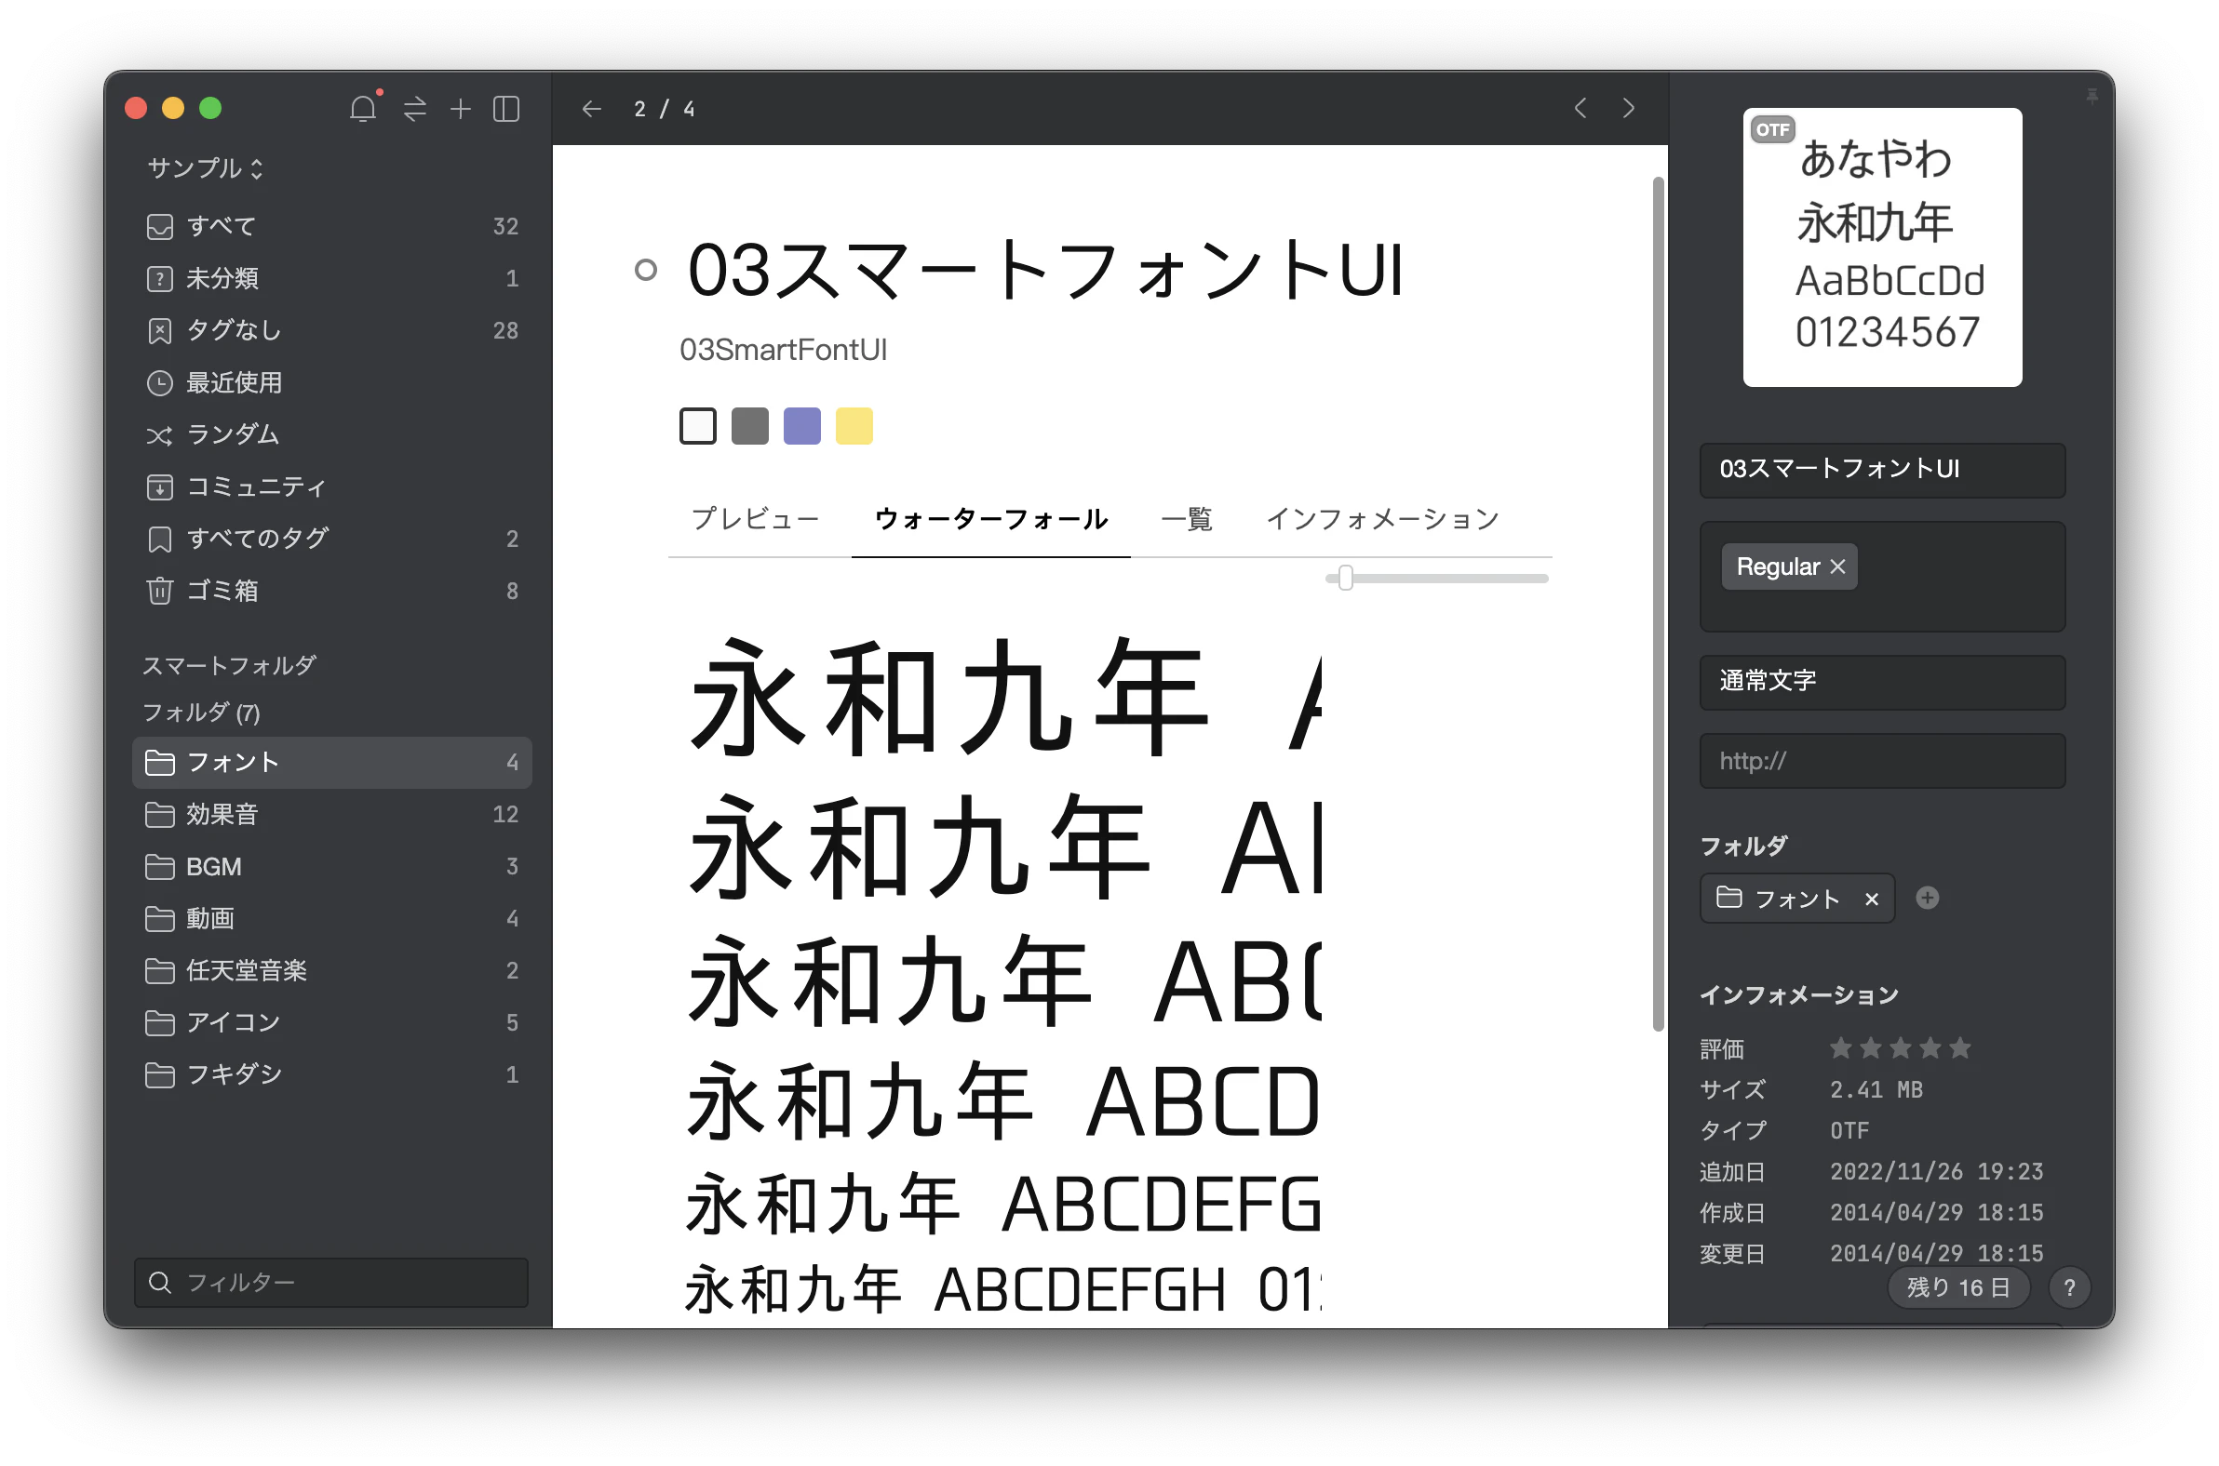This screenshot has height=1466, width=2219.
Task: Click the sync/transfer arrows icon in toolbar
Action: point(413,108)
